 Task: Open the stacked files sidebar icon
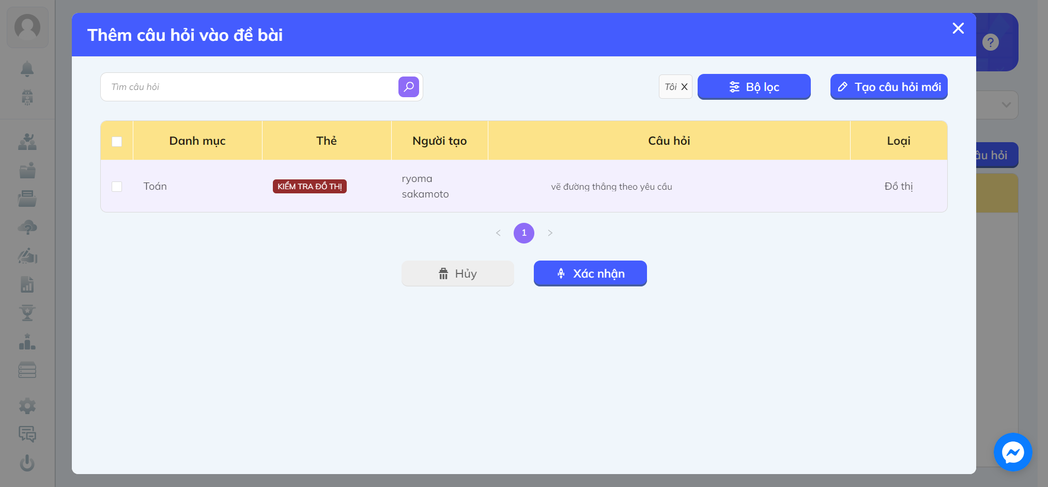pyautogui.click(x=27, y=199)
